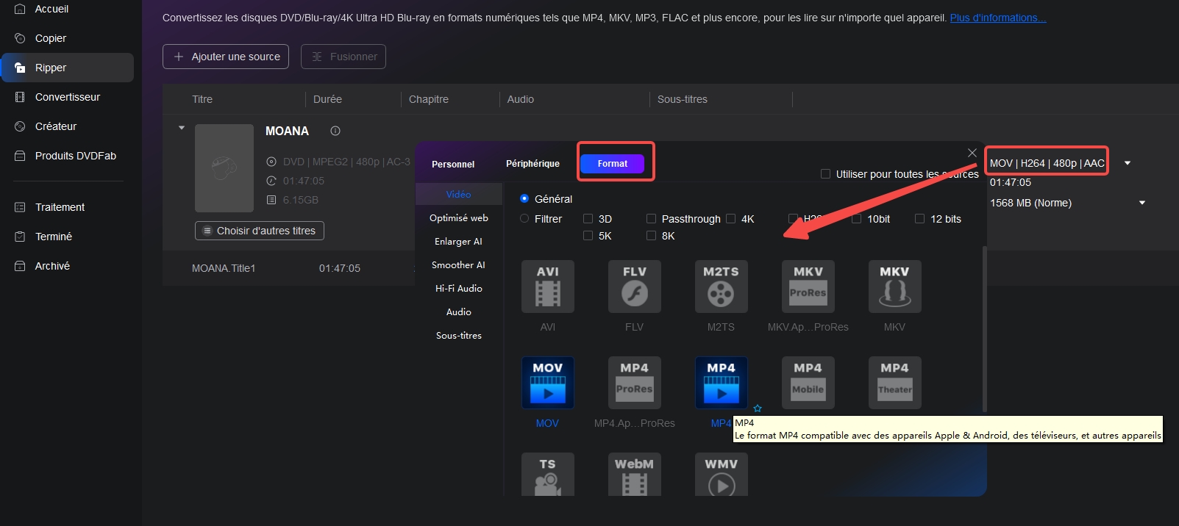
Task: Open the Archivé list icon
Action: [x=20, y=266]
